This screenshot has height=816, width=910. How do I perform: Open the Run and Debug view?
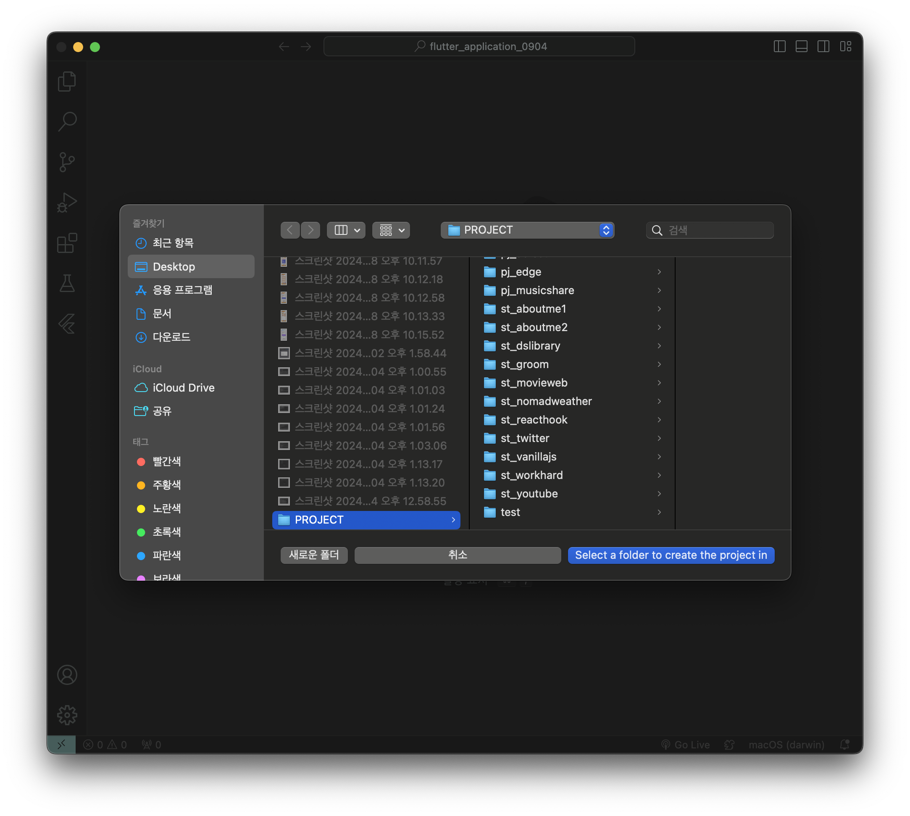coord(67,202)
